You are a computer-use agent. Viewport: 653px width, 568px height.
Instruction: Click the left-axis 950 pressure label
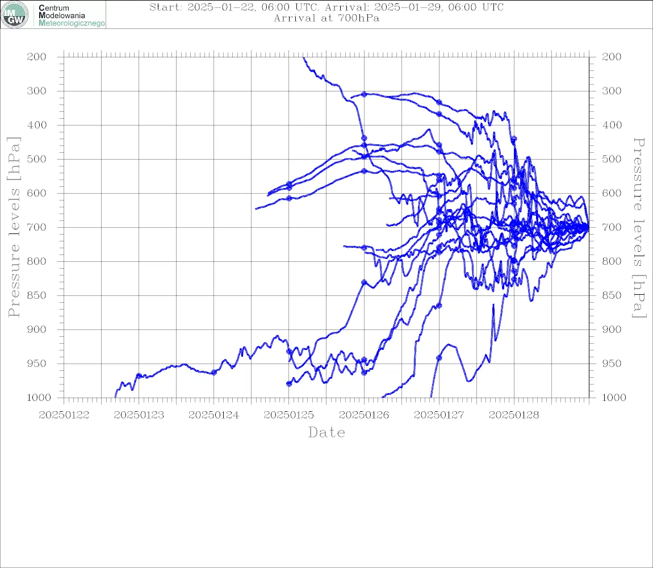(37, 364)
